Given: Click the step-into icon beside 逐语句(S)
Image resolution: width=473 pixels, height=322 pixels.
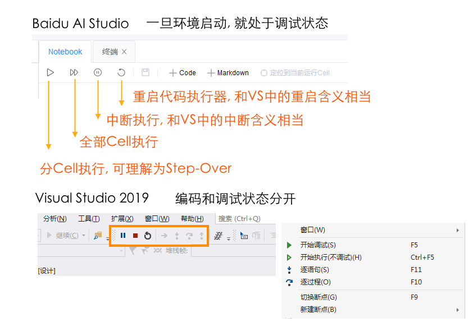Looking at the screenshot, I should point(289,270).
